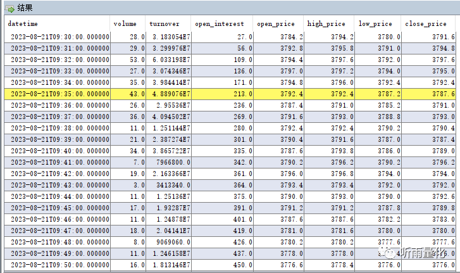460x273 pixels.
Task: Click close_price cell 3776.0 in 09:50 row
Action: [428, 265]
